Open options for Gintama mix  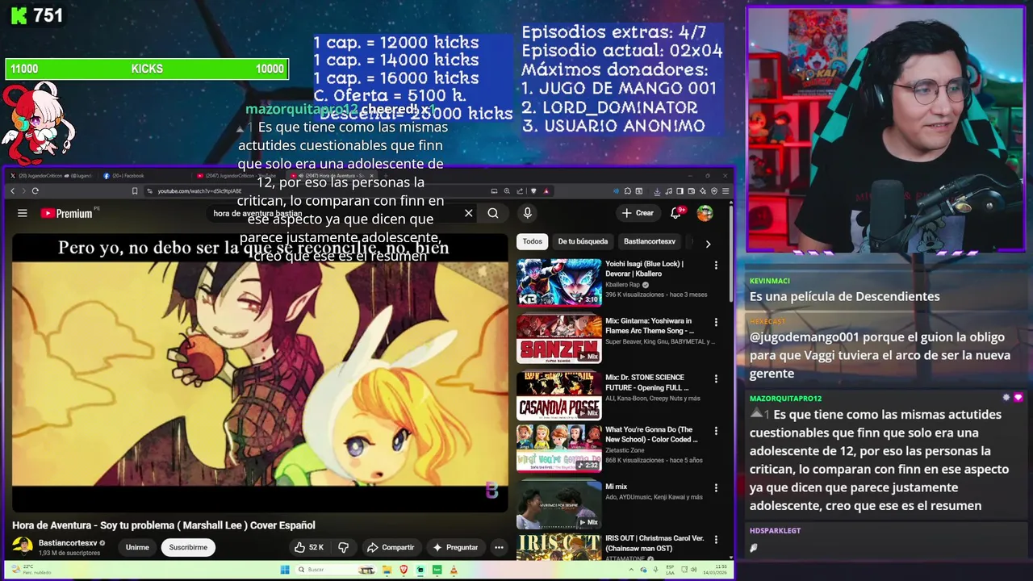pos(716,321)
